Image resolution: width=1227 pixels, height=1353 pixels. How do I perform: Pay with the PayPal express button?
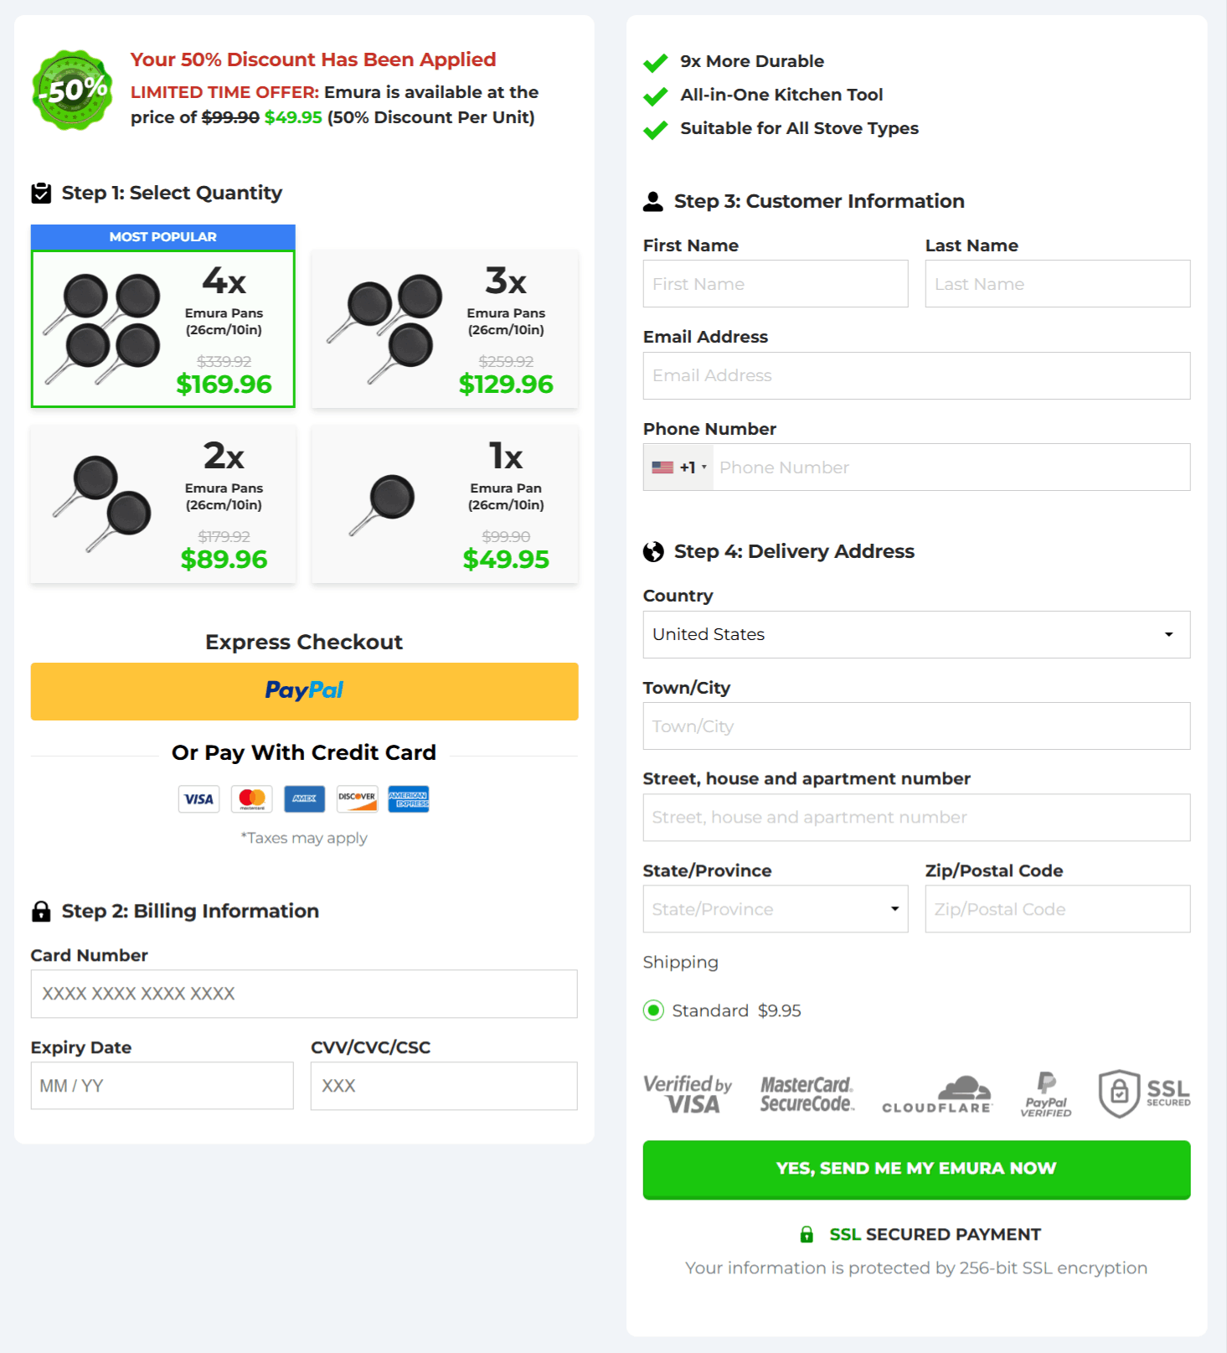[x=304, y=691]
